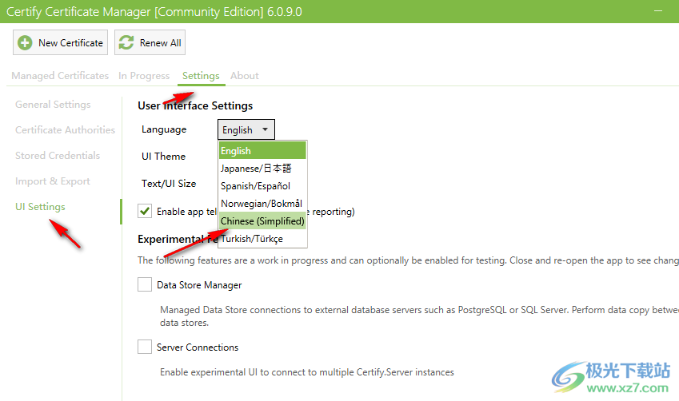Choose Norwegian/Bokmål from the language list
The width and height of the screenshot is (679, 401).
[262, 204]
